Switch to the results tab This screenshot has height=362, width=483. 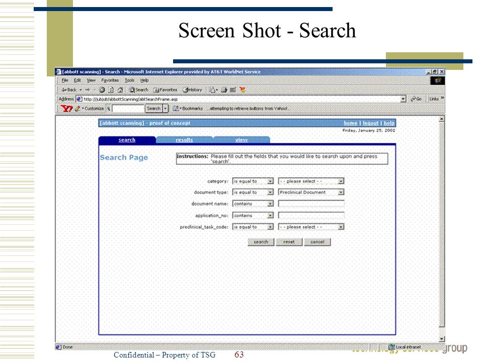click(x=184, y=140)
